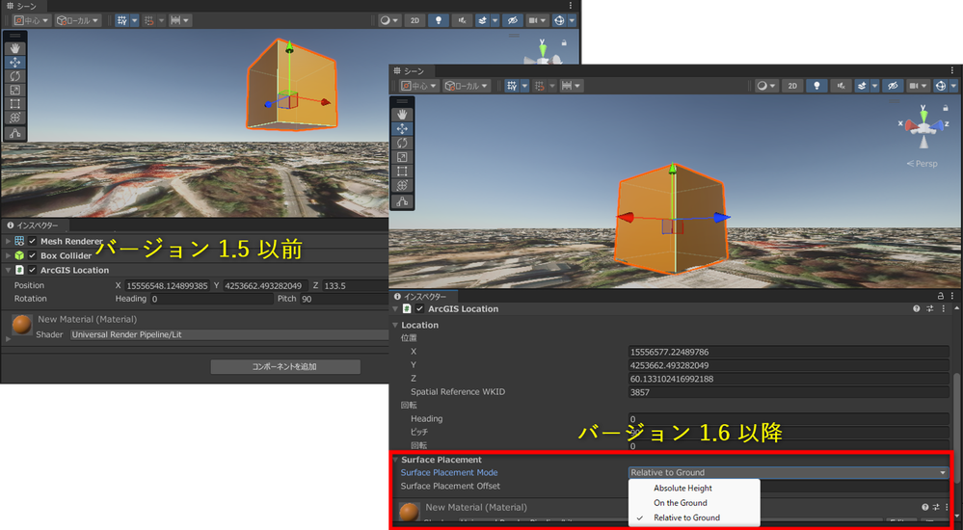Open preset icon on ArcGIS Location header in 1.6 inspector
The width and height of the screenshot is (963, 530).
[x=930, y=309]
